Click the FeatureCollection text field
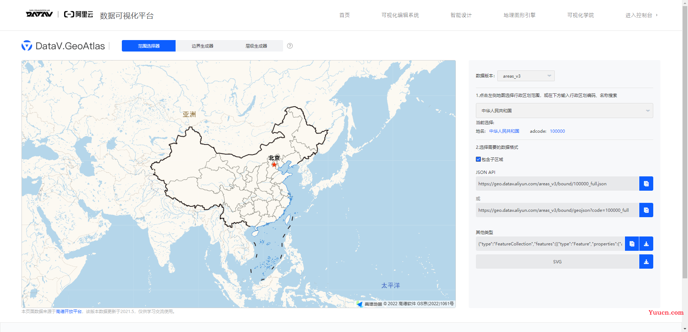The width and height of the screenshot is (688, 332). tap(550, 244)
